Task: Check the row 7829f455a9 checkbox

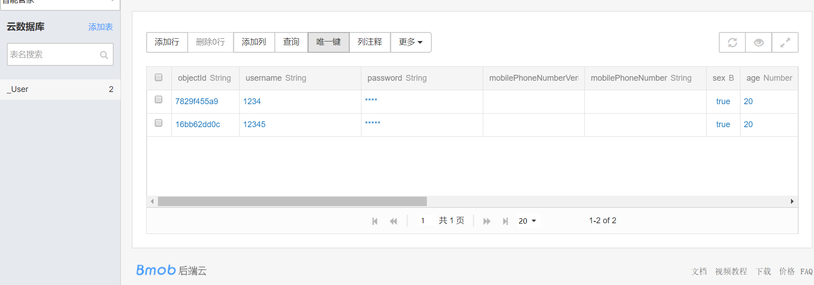Action: tap(158, 99)
